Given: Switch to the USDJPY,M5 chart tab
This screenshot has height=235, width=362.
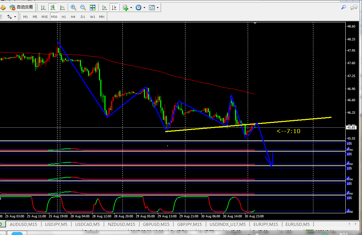Looking at the screenshot, I should pyautogui.click(x=56, y=224).
